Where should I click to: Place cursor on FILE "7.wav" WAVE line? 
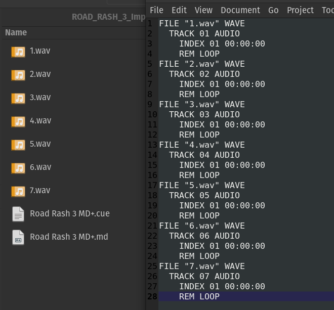coord(202,266)
